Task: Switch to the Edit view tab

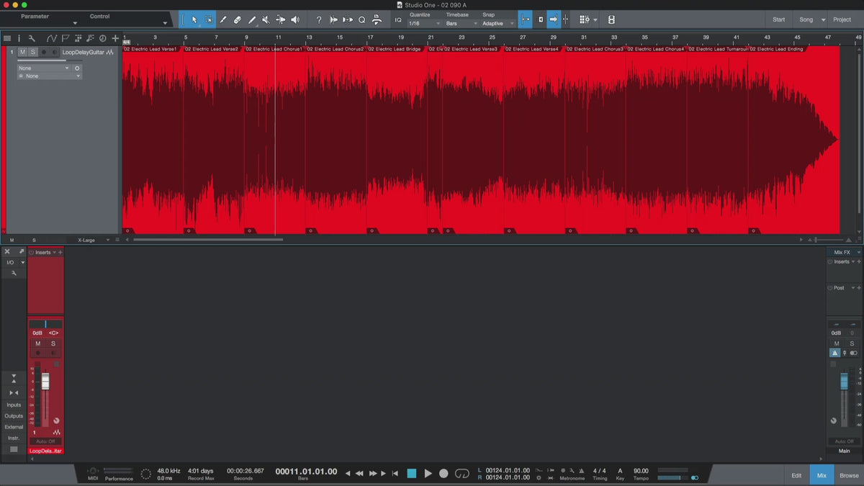Action: 796,475
